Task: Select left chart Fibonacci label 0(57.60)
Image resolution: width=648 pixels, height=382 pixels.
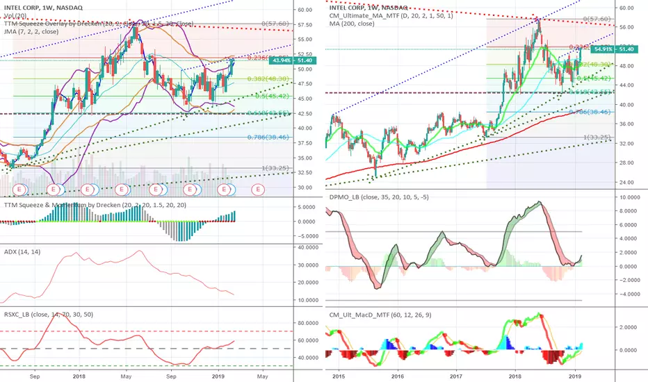Action: 275,24
